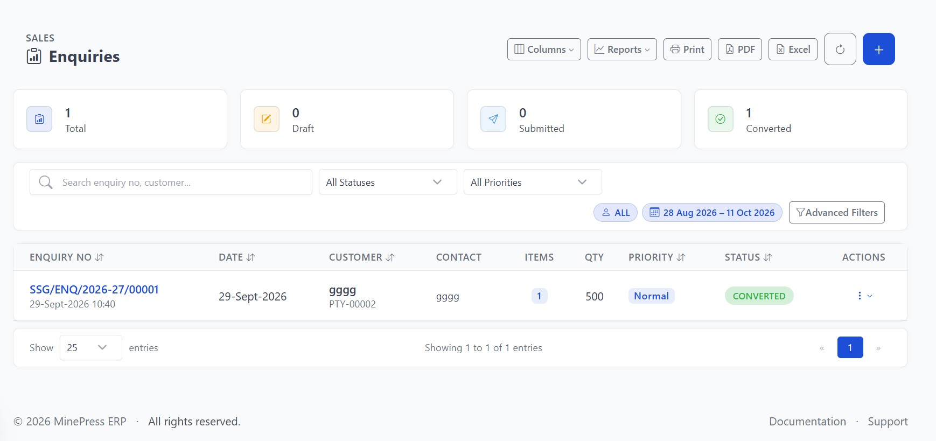Click the CONVERTED status badge
This screenshot has height=441, width=936.
(x=759, y=296)
